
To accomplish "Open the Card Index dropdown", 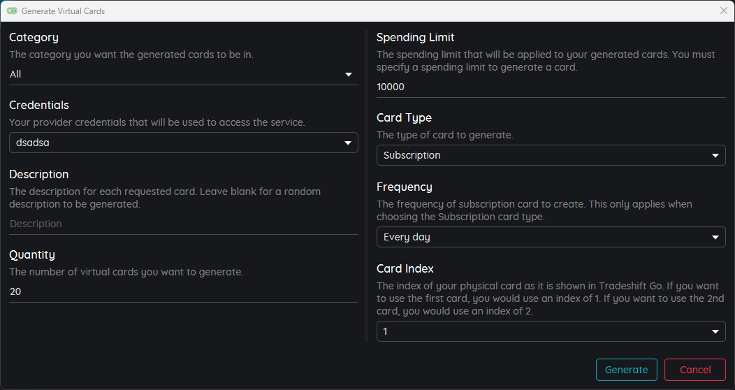I will 551,331.
